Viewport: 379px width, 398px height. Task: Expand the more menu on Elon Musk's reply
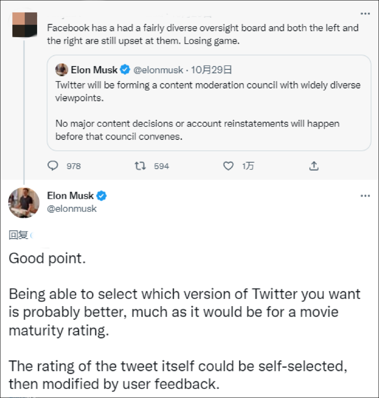coord(365,196)
